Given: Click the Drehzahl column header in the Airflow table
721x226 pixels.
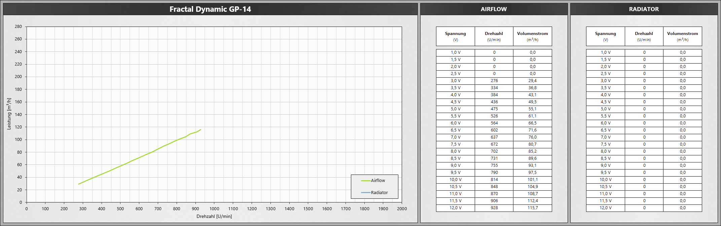Looking at the screenshot, I should (494, 36).
